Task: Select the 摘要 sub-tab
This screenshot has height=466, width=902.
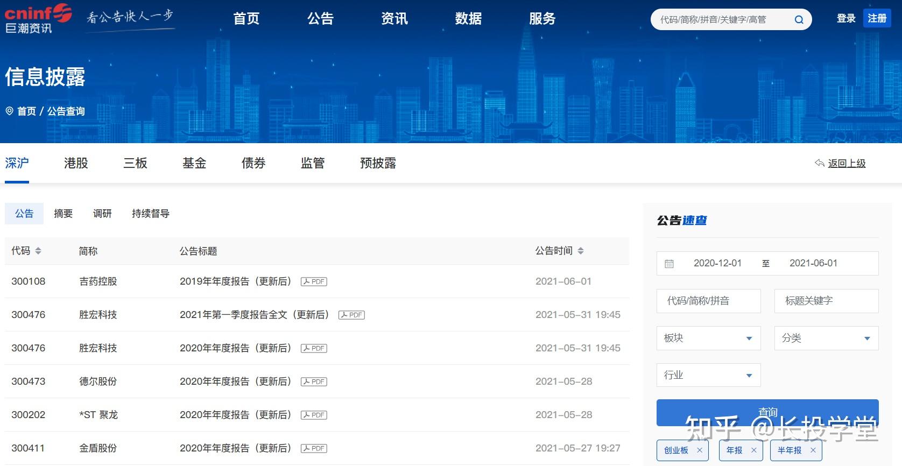Action: [x=63, y=214]
